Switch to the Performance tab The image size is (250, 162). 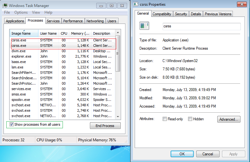click(73, 21)
